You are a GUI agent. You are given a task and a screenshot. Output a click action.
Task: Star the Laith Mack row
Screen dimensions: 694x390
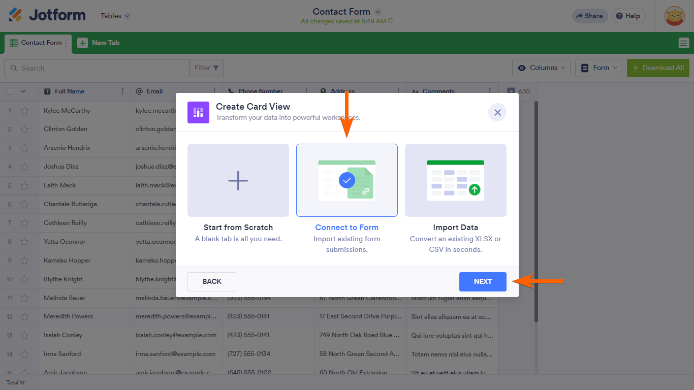[24, 186]
